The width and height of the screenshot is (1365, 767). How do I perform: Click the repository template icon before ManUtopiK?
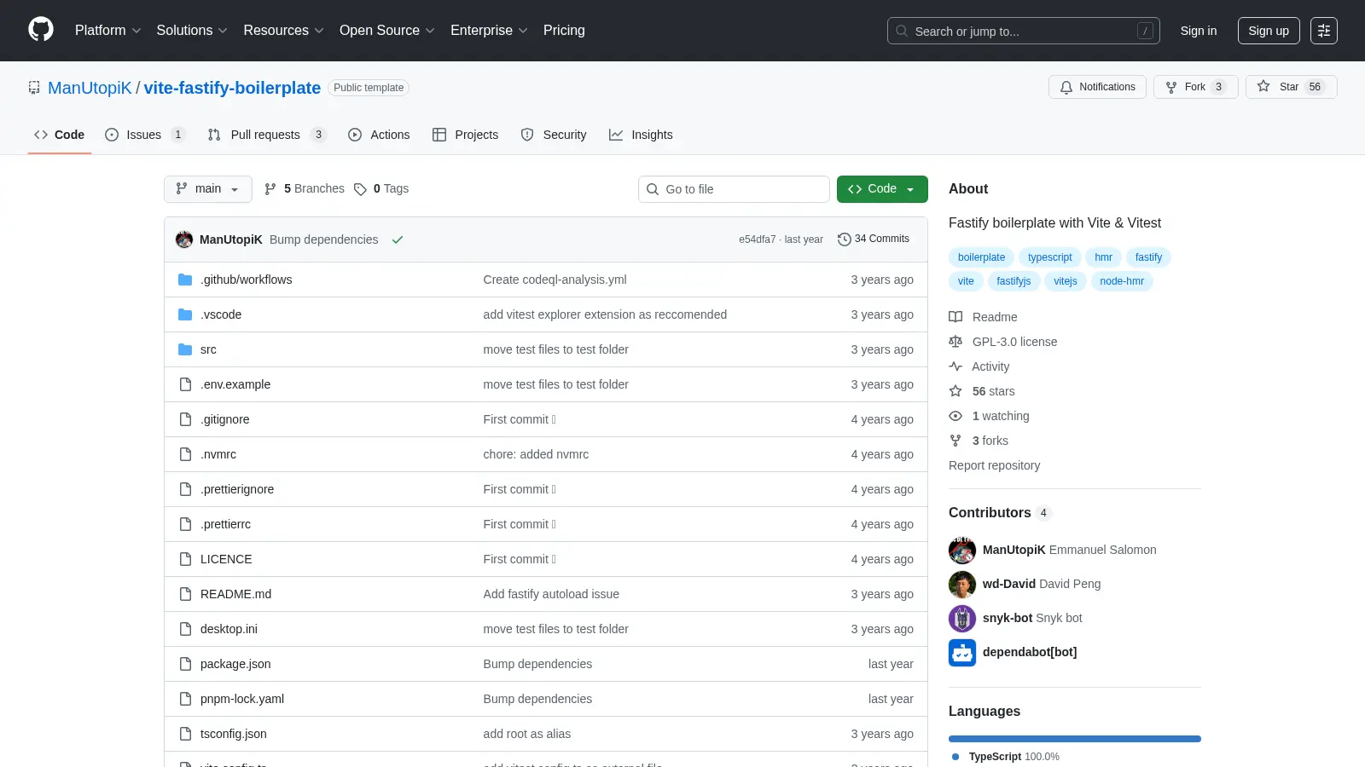[x=34, y=88]
